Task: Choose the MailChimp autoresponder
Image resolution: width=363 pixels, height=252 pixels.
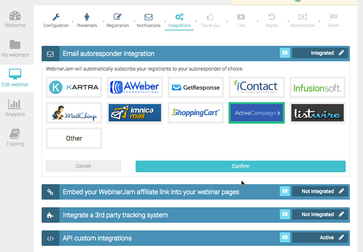Action: pos(74,113)
